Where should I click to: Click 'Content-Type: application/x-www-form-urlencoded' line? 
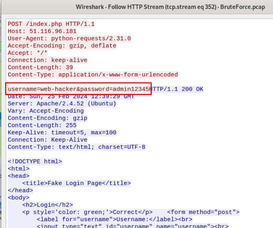(x=93, y=75)
